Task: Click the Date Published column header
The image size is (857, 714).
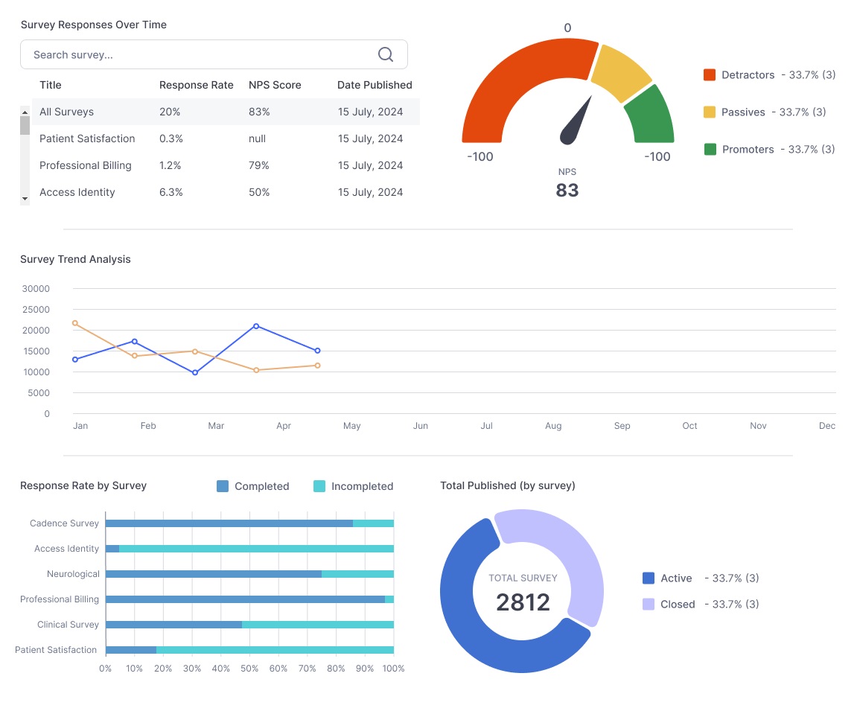Action: 375,85
